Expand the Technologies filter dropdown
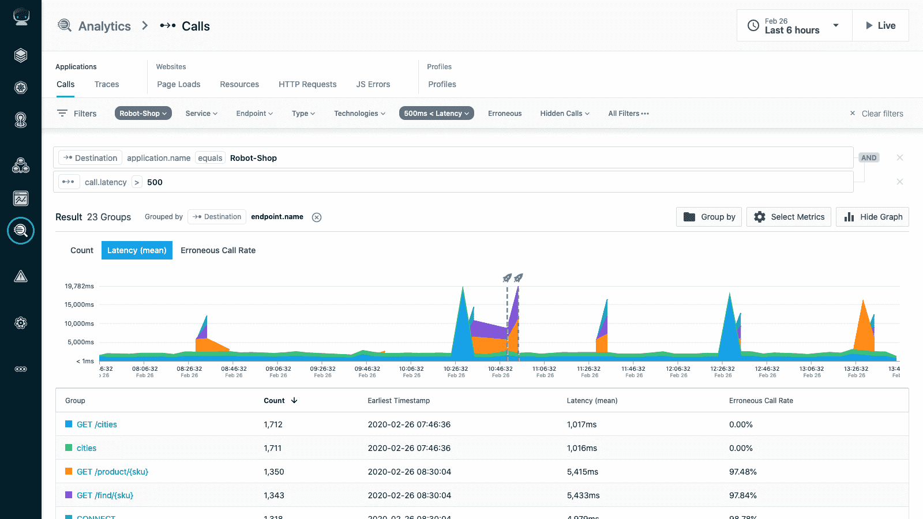This screenshot has width=923, height=519. coord(359,113)
